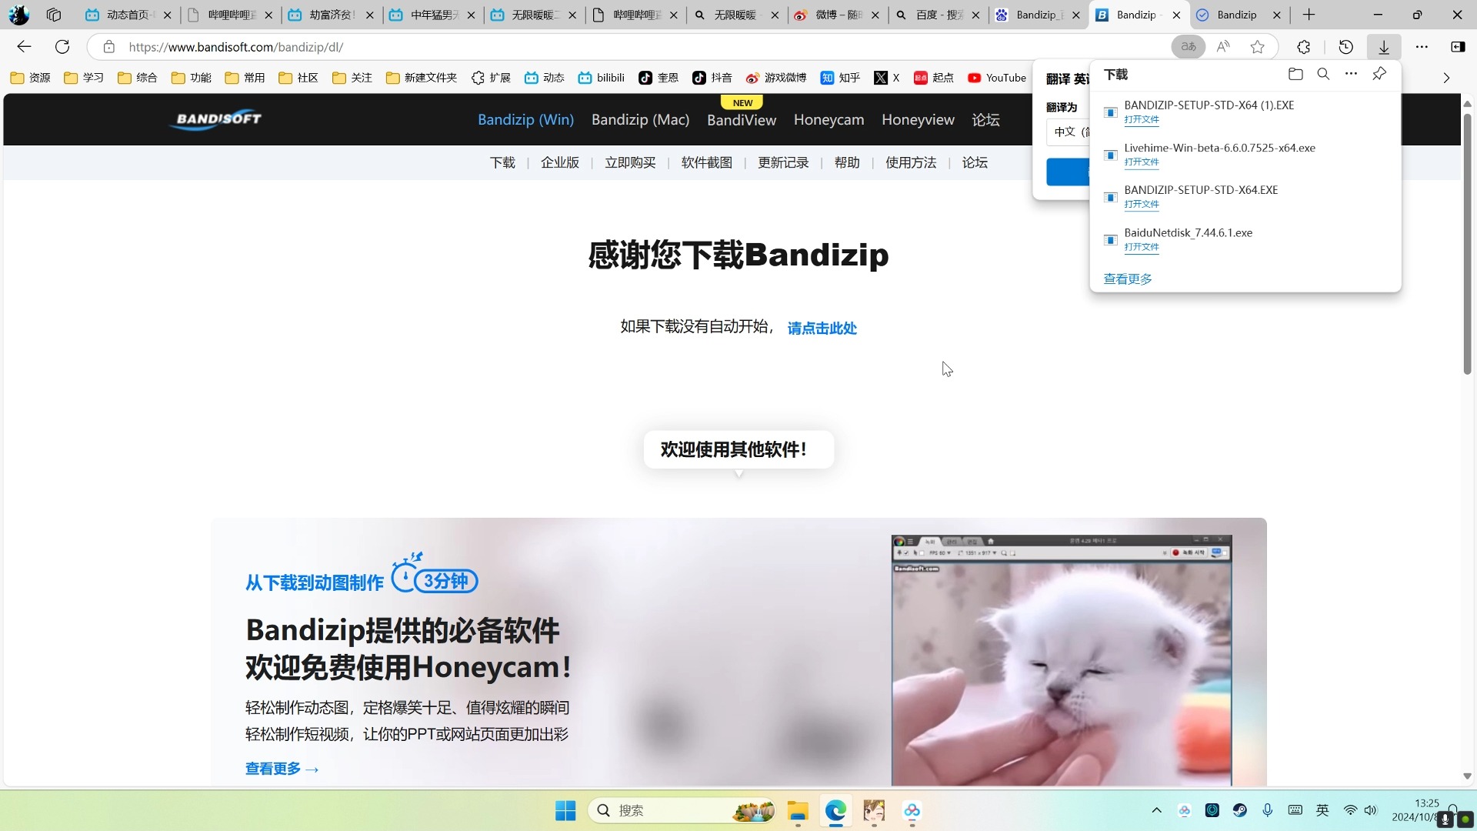Search downloads in the panel
The height and width of the screenshot is (831, 1477).
click(1323, 74)
